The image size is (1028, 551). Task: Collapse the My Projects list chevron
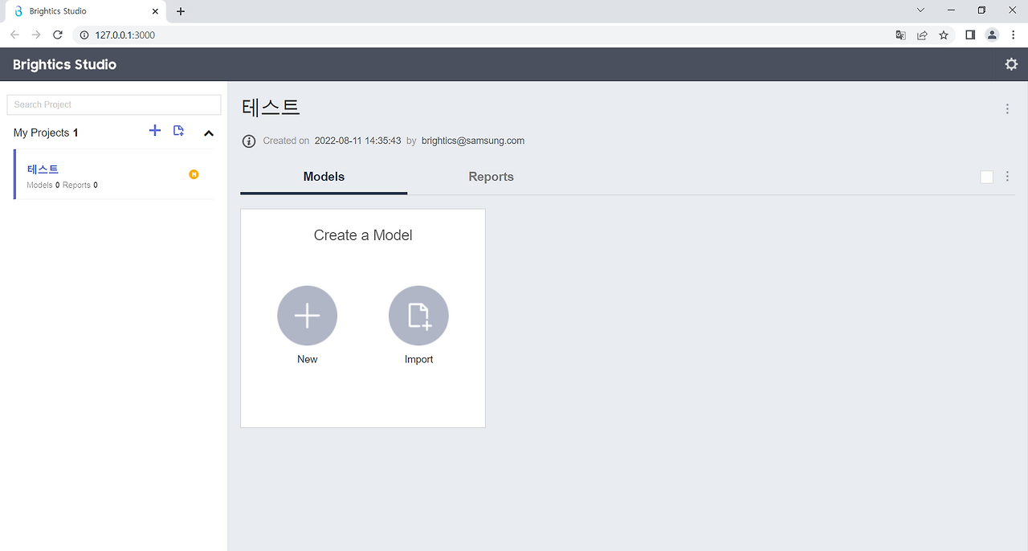pos(208,133)
